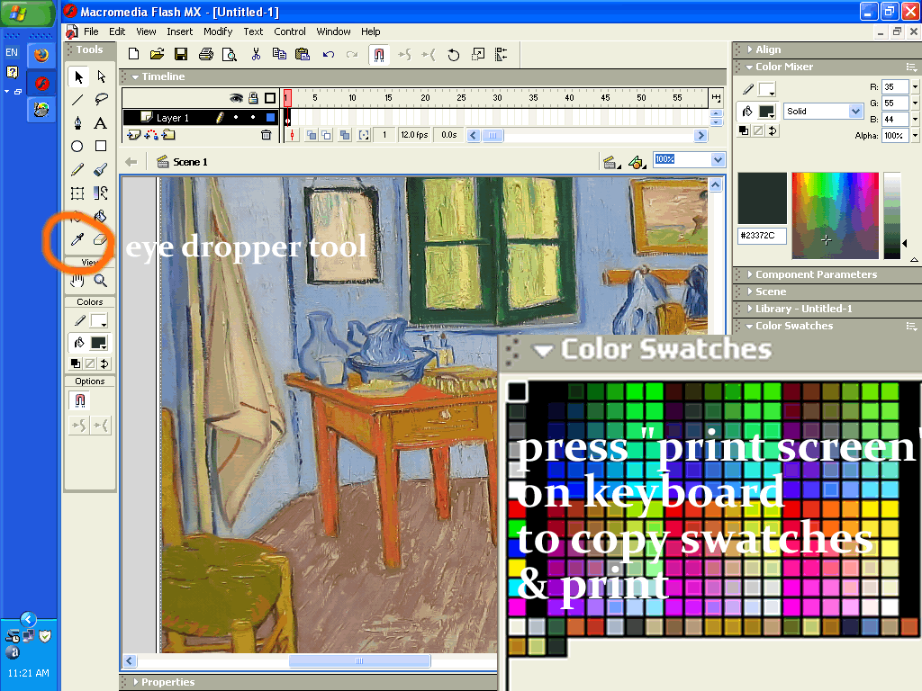Screen dimensions: 922x691
Task: Click the hex color field #23372C
Action: click(x=762, y=236)
